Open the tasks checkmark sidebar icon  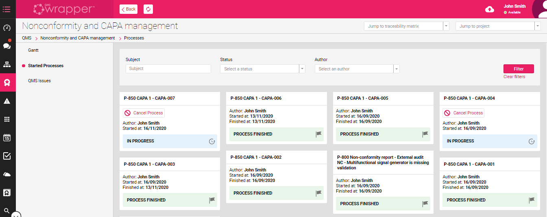click(7, 156)
